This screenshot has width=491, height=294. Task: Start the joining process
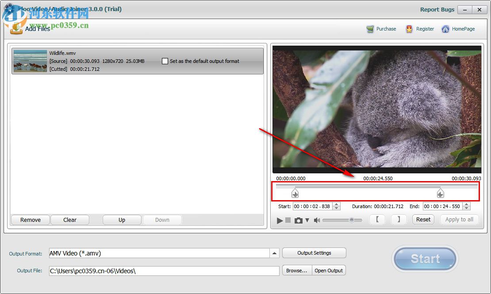425,259
